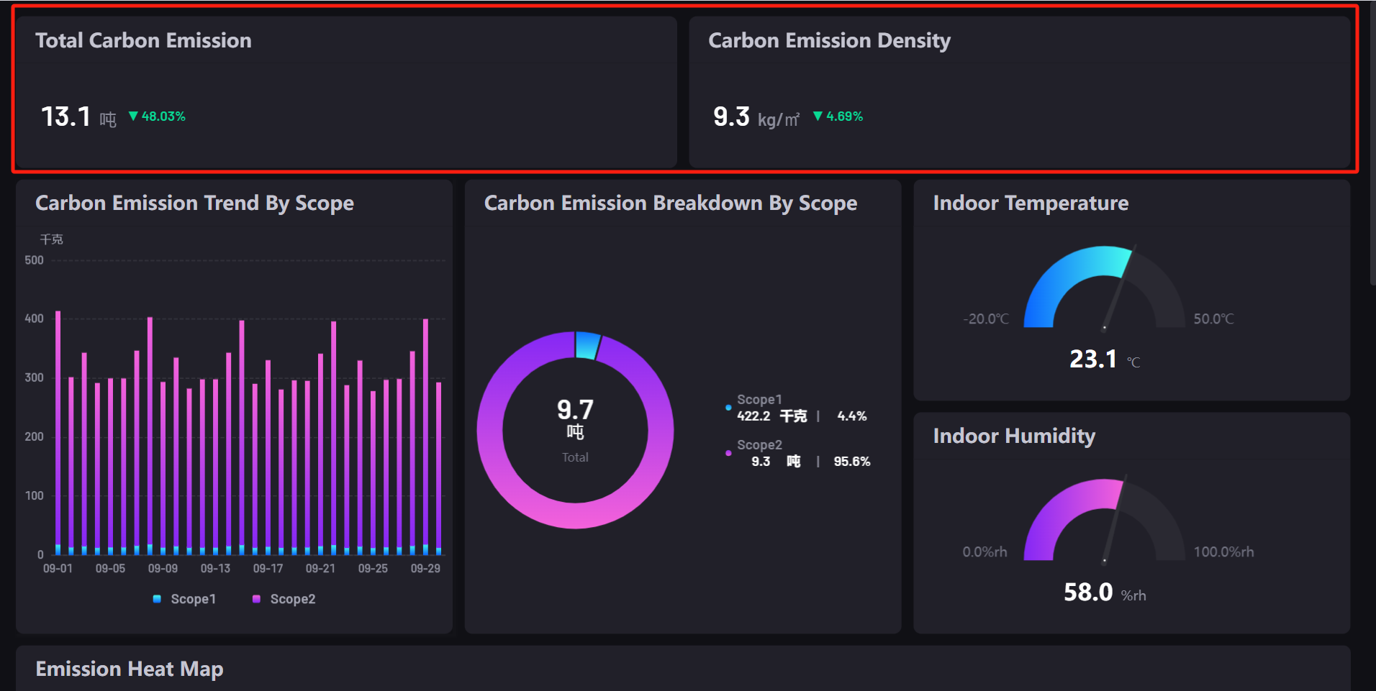Image resolution: width=1376 pixels, height=691 pixels.
Task: Click the green down arrow beside 48.03%
Action: tap(133, 116)
